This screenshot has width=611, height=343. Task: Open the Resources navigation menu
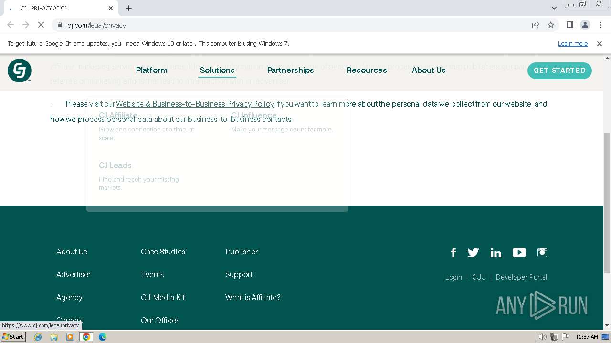(367, 70)
